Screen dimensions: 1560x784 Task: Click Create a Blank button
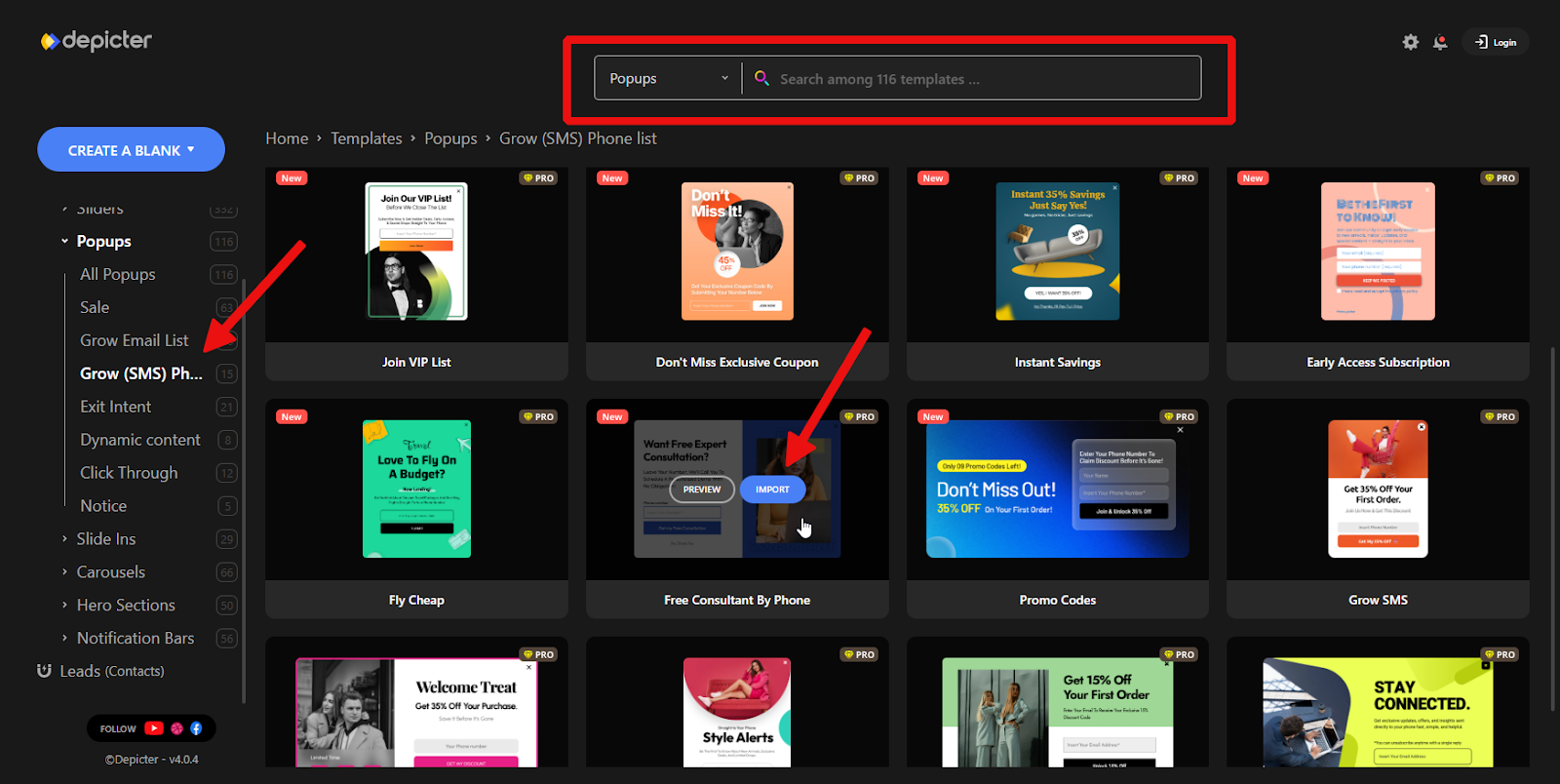pos(131,149)
